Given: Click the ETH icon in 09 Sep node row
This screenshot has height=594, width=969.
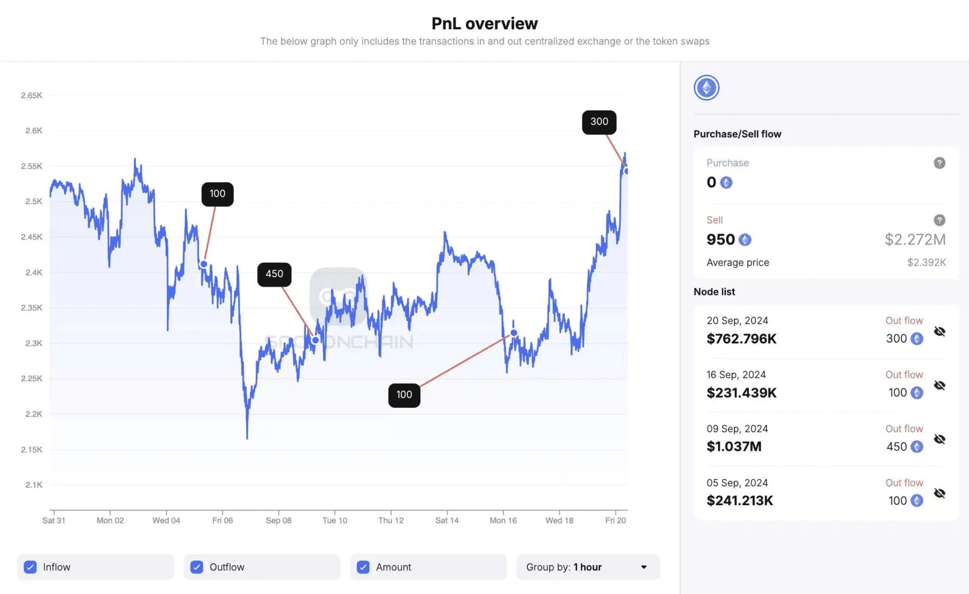Looking at the screenshot, I should point(917,447).
